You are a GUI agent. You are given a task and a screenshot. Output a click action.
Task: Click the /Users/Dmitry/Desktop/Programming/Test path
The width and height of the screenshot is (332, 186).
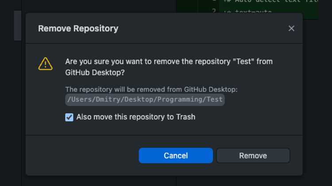coord(145,99)
